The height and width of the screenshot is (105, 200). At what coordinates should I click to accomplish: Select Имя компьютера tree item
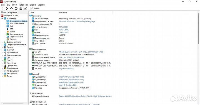point(15,24)
